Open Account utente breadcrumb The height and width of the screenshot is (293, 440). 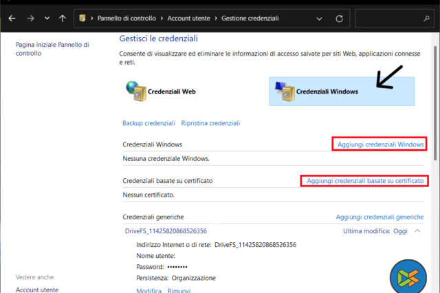click(188, 19)
